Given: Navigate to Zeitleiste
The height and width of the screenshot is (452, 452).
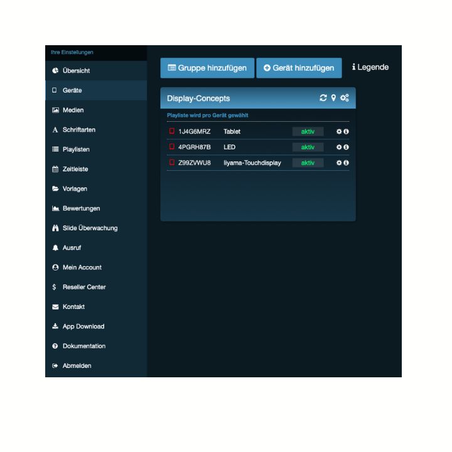Looking at the screenshot, I should point(96,169).
